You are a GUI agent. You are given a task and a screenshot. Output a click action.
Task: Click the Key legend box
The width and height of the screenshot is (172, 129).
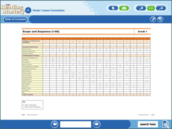point(32,105)
